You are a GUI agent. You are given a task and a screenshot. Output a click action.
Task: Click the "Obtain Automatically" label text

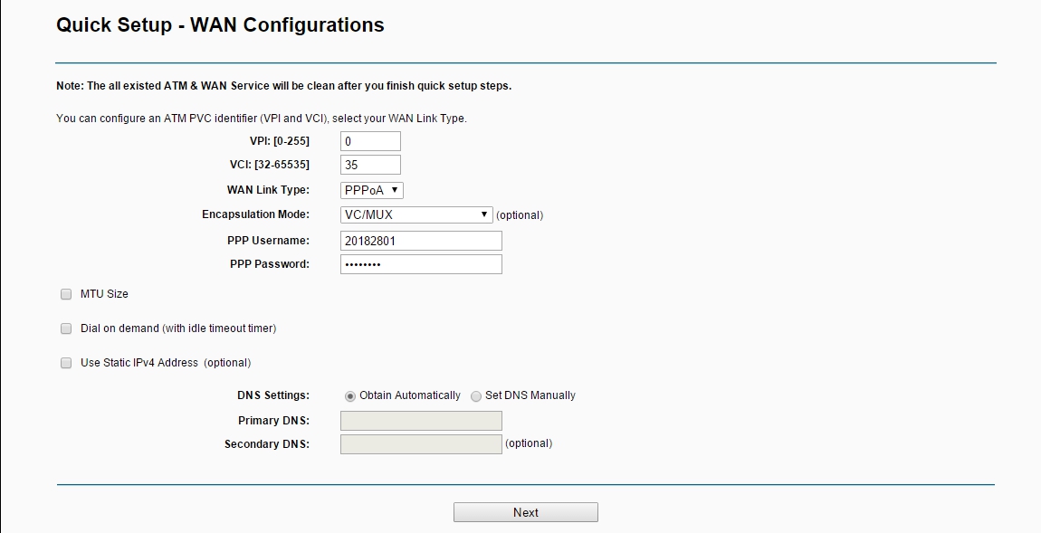(x=409, y=395)
